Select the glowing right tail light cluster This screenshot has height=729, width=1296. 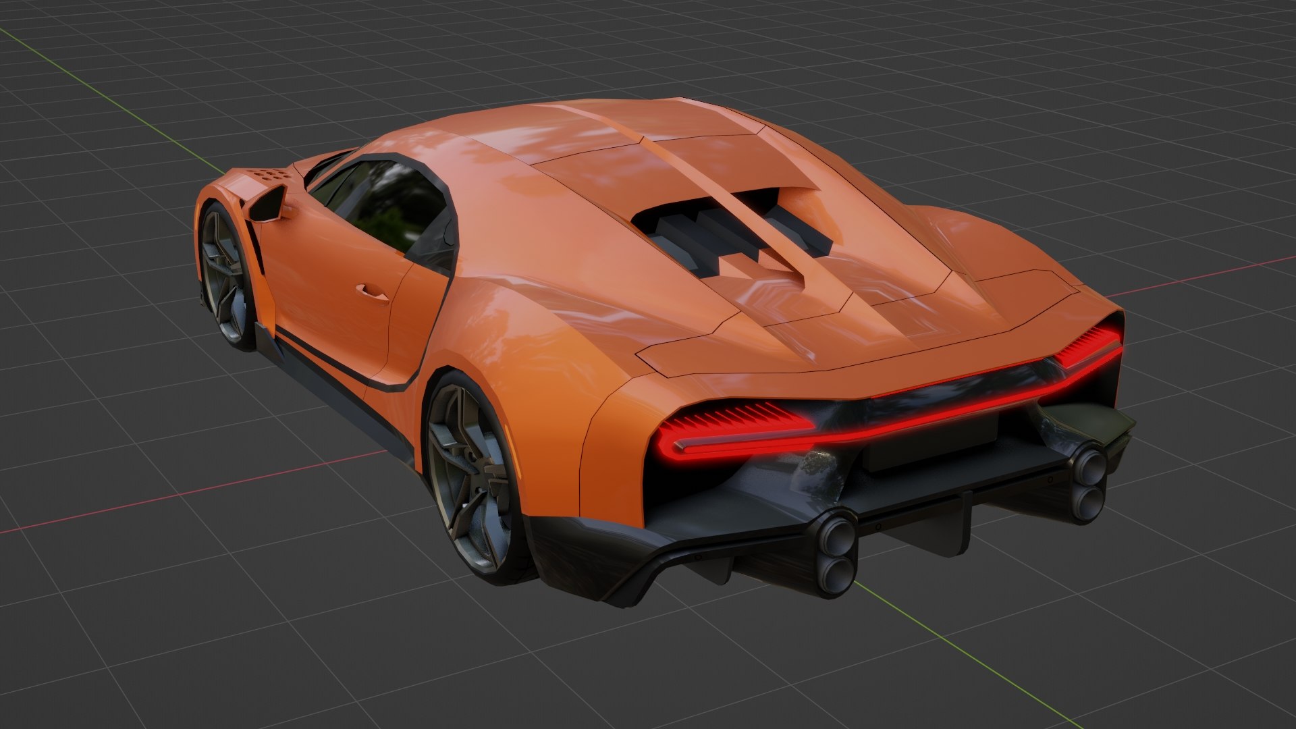(x=1088, y=346)
